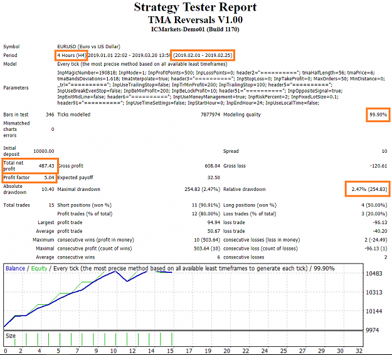The image size is (392, 355).
Task: Click the largest loss trade value '-96.13'
Action: 379,222
